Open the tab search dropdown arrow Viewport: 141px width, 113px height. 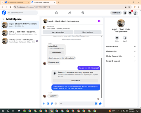(x=2, y=2)
